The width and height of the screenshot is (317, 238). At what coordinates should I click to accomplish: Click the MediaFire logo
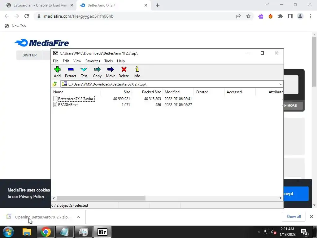42,43
